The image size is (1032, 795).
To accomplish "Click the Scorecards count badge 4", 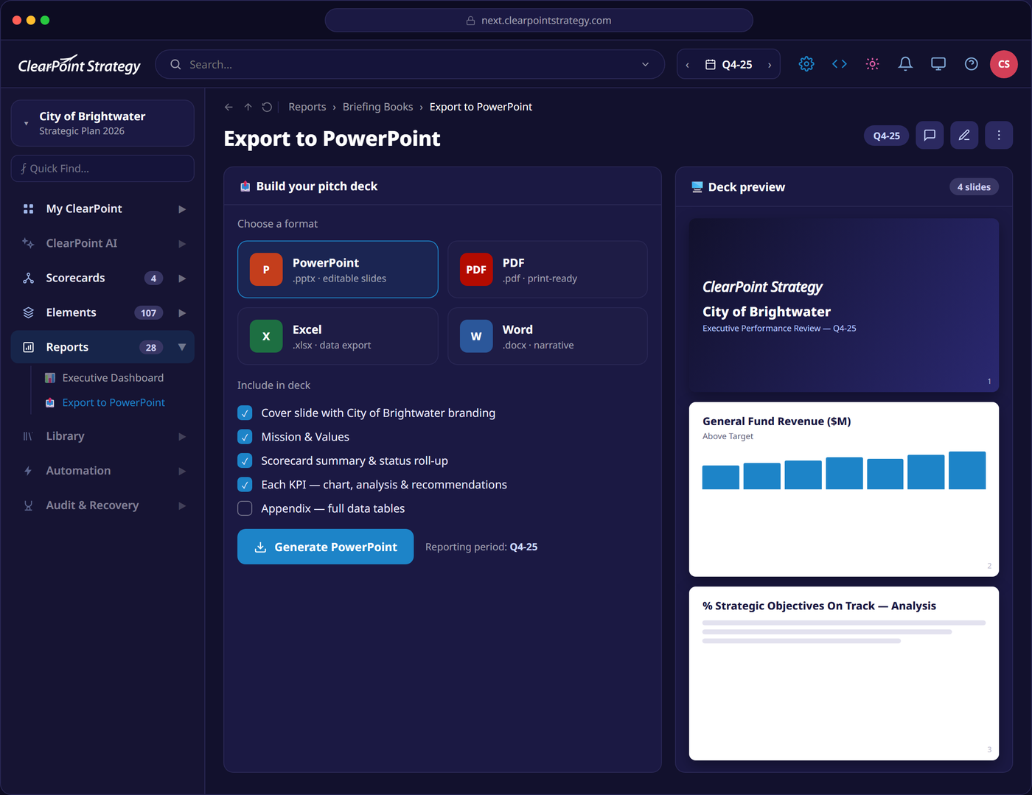I will click(x=153, y=279).
